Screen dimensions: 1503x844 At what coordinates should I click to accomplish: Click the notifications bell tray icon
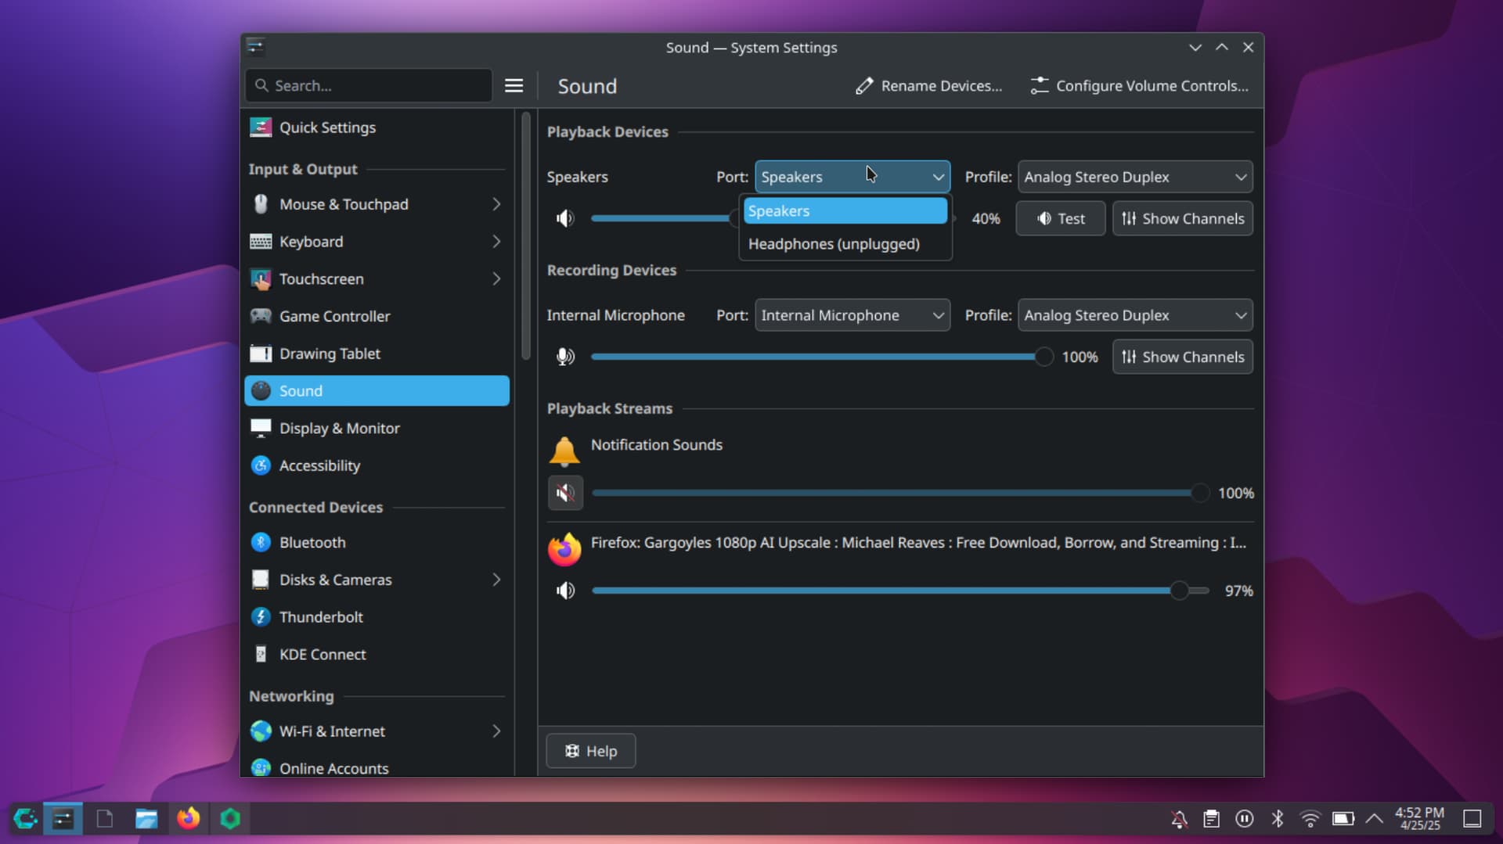[1179, 818]
